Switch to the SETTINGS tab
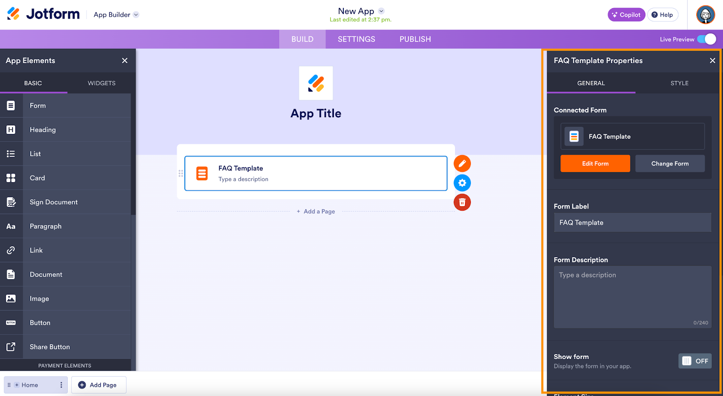This screenshot has height=396, width=723. [357, 39]
